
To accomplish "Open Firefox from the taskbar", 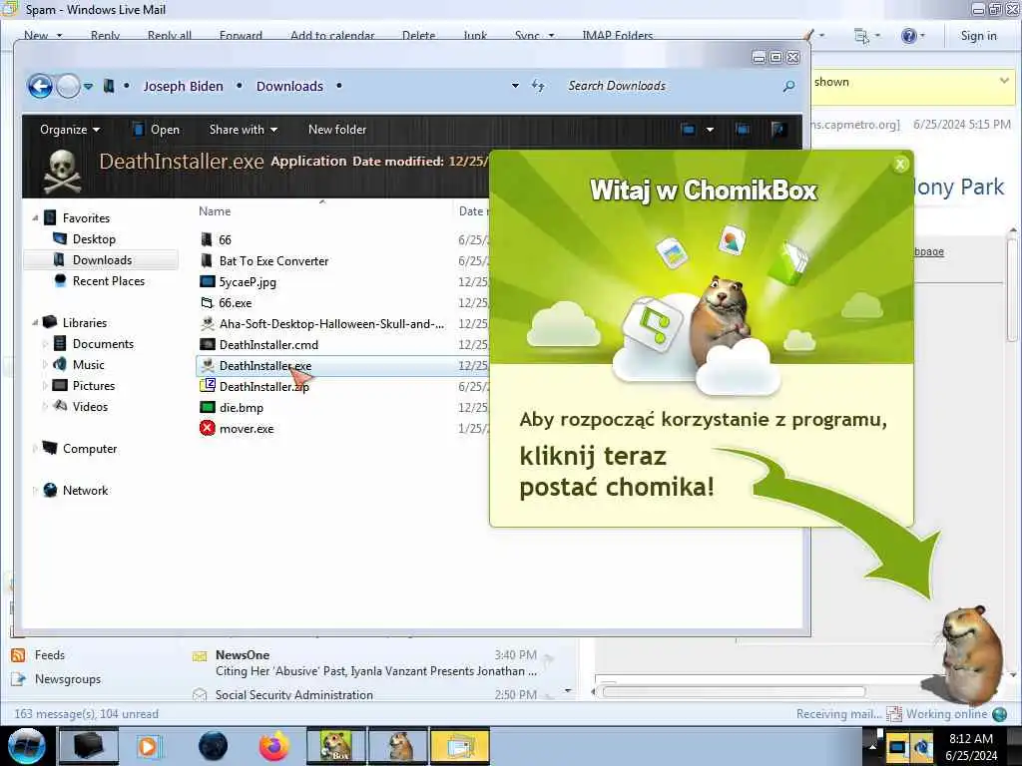I will point(273,746).
